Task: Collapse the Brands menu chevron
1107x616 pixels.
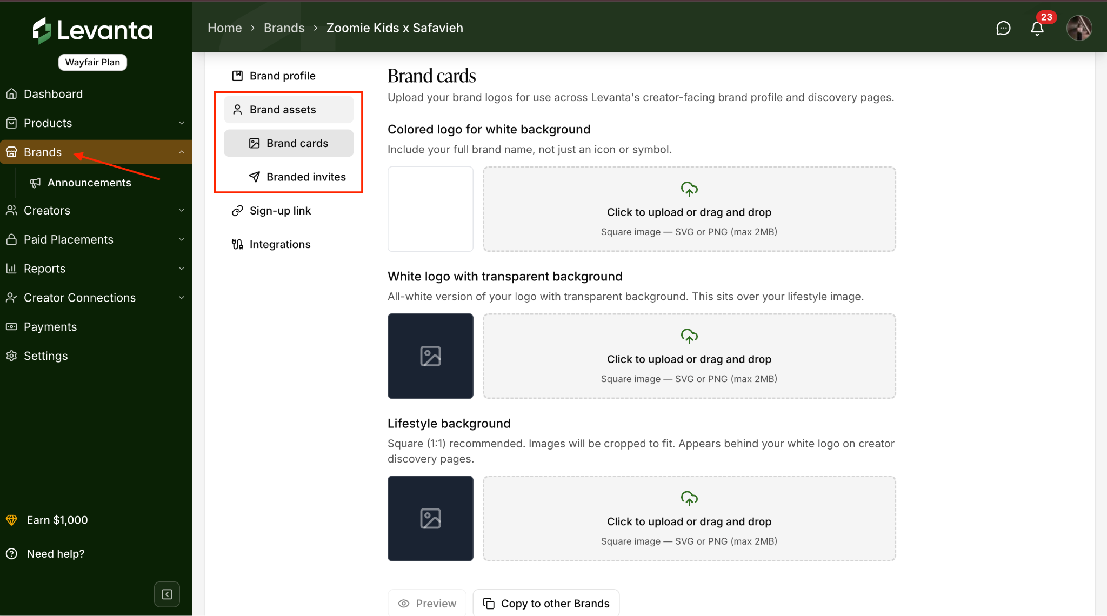Action: (182, 152)
